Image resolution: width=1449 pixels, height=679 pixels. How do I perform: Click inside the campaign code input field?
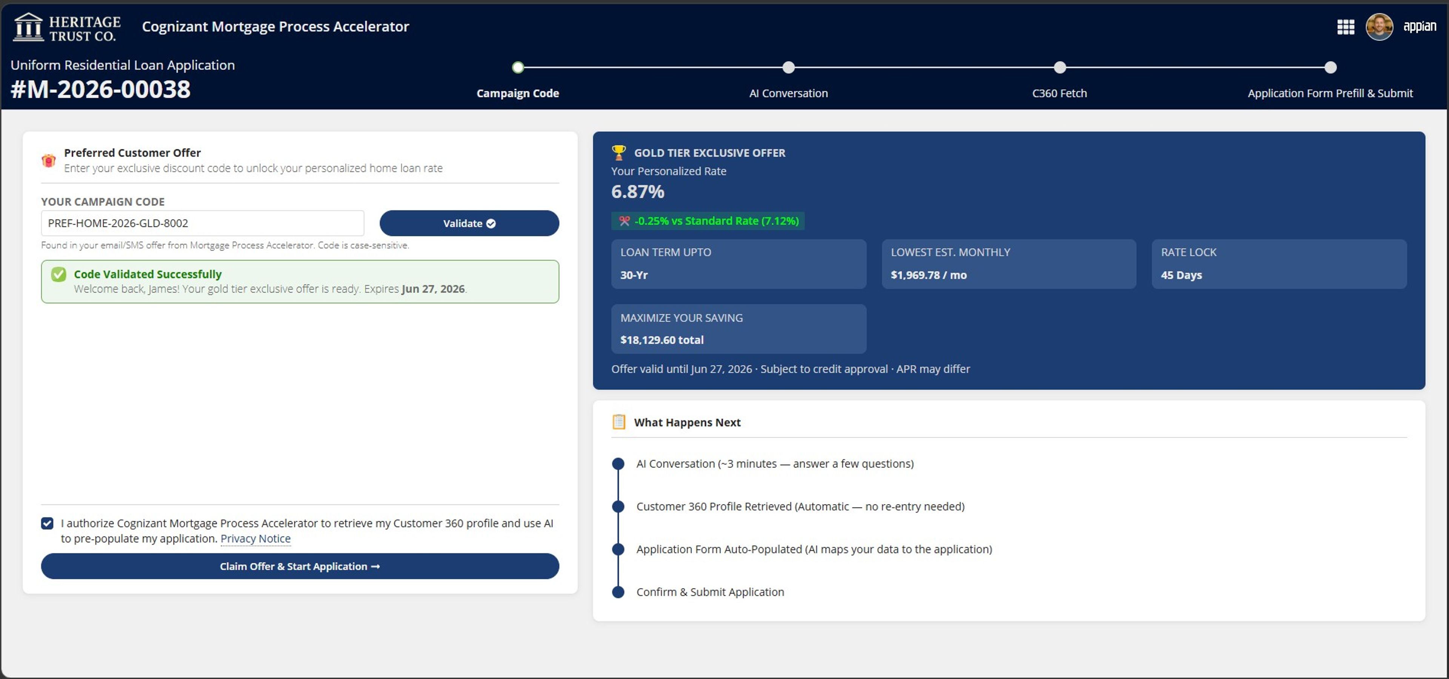point(203,223)
